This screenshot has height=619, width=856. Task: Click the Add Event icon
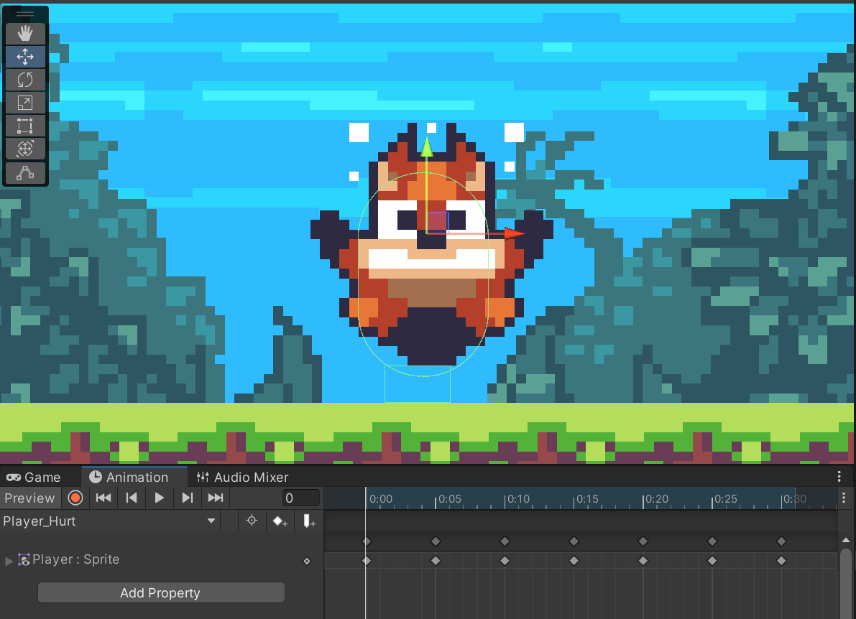(x=309, y=521)
